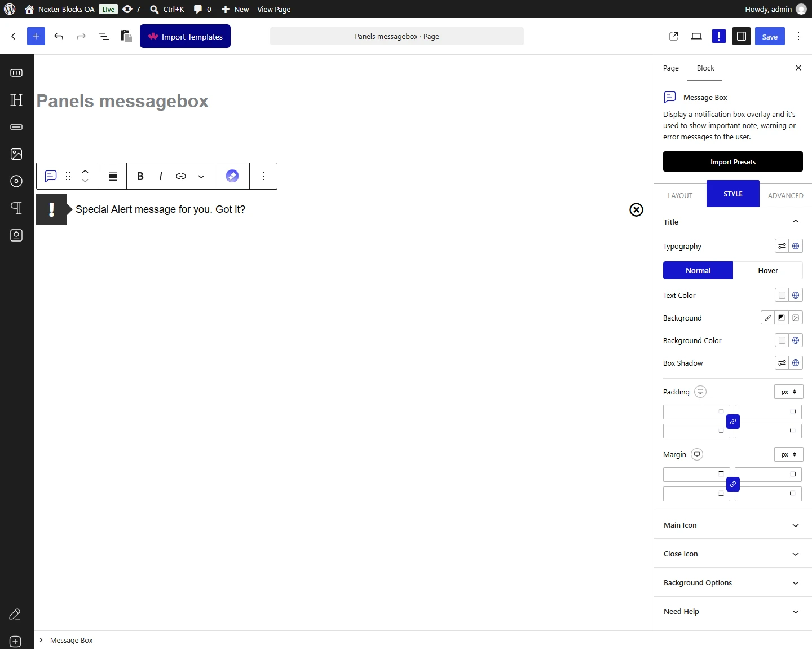Viewport: 812px width, 649px height.
Task: Click the drag handle of Message Box block
Action: click(x=68, y=176)
